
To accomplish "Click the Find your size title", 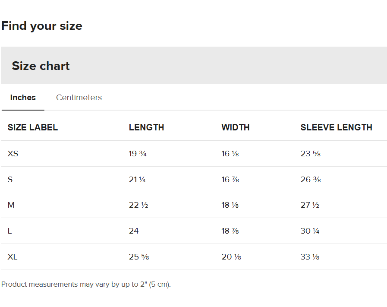I will coord(42,26).
